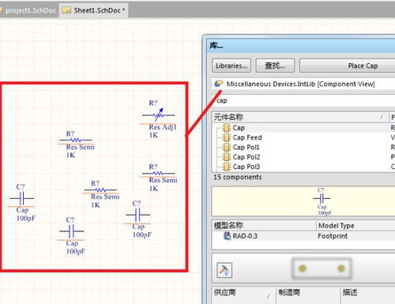Select the RAD-0.3 footprint model row
Viewport: 395px width, 304px height.
303,236
